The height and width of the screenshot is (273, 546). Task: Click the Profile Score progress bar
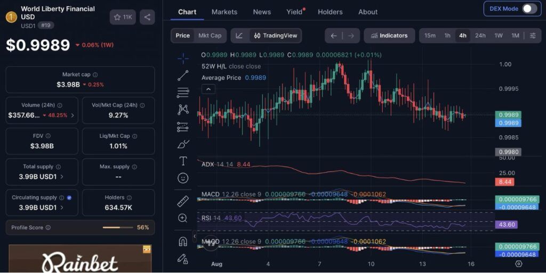tap(118, 228)
